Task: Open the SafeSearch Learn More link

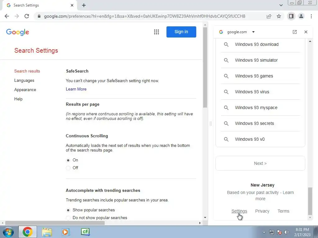Action: point(76,89)
